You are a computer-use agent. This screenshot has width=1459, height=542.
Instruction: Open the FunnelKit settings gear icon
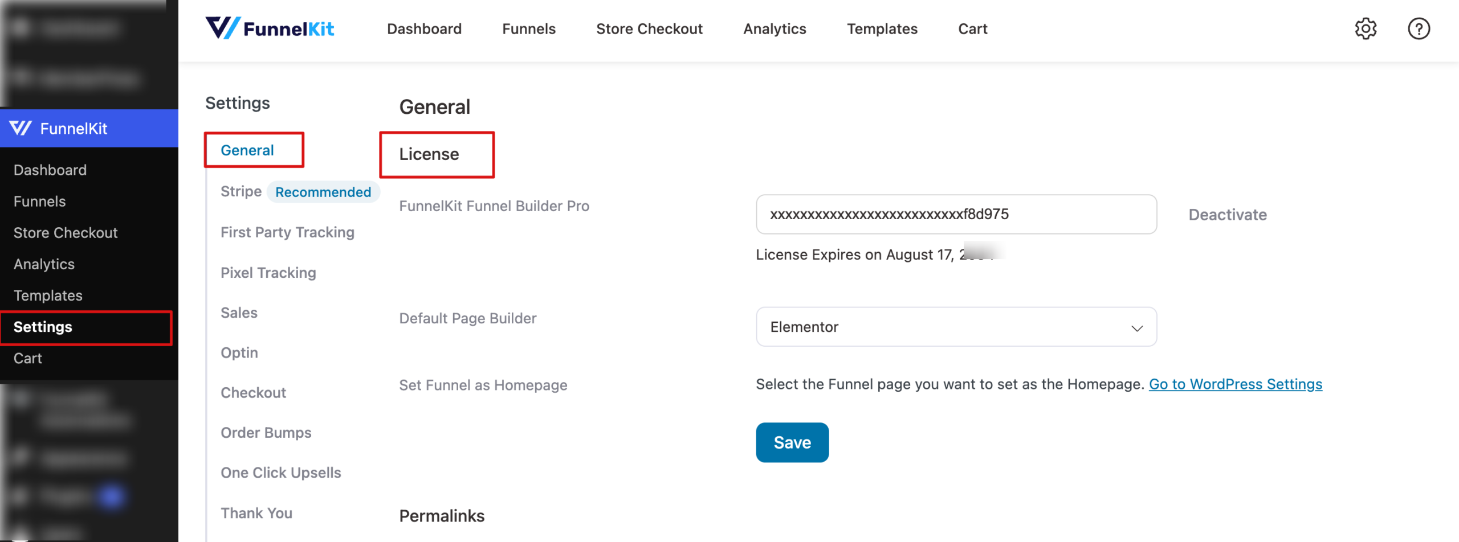[x=1366, y=28]
